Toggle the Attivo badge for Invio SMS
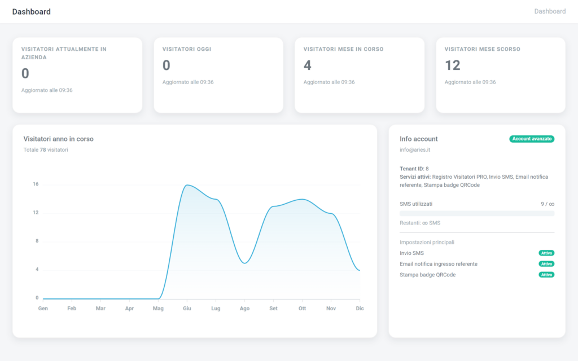The height and width of the screenshot is (361, 578). pos(546,253)
